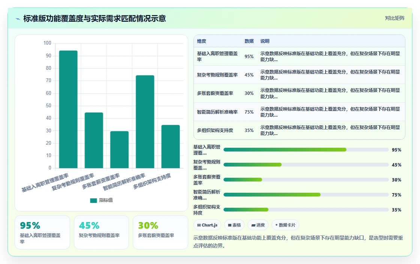Select the 数据卡片 tag chip
Viewport: 420px width, 264px height.
[285, 225]
